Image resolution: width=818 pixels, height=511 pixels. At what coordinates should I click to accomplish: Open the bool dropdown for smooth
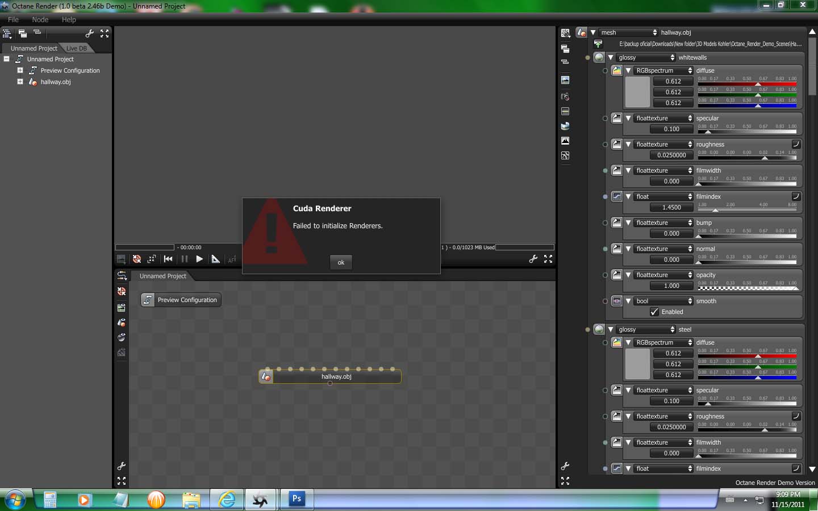pos(664,301)
